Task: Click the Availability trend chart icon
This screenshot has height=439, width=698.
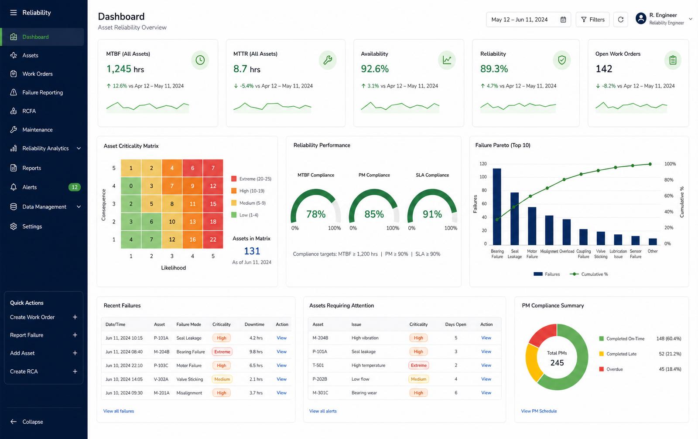Action: pyautogui.click(x=447, y=60)
